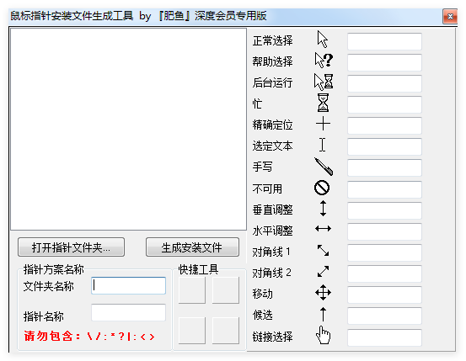
Task: Click the 生成安装文件 button
Action: coord(192,247)
